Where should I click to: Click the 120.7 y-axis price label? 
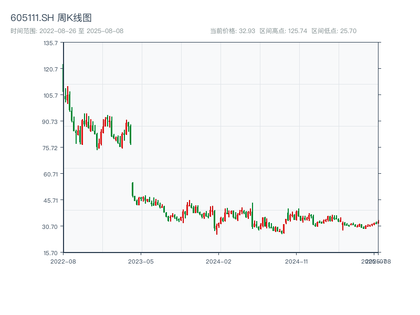(x=51, y=69)
